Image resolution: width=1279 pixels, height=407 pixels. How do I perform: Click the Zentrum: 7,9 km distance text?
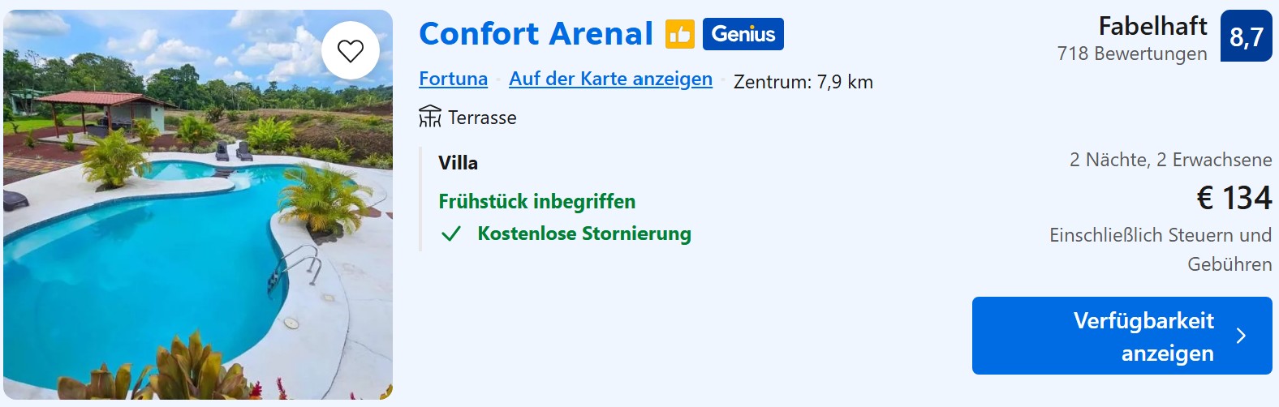[x=803, y=82]
